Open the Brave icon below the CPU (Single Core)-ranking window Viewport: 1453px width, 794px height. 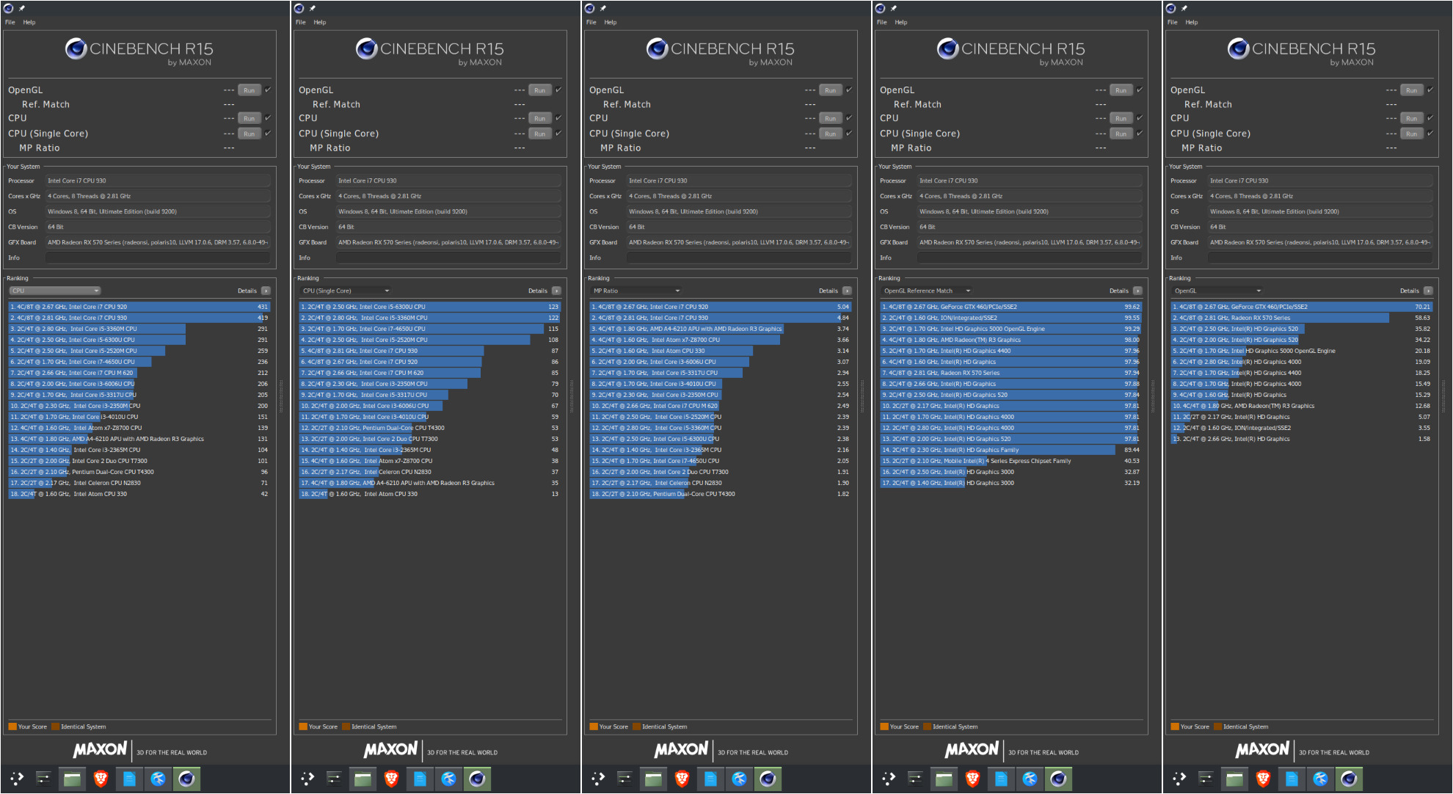point(391,779)
